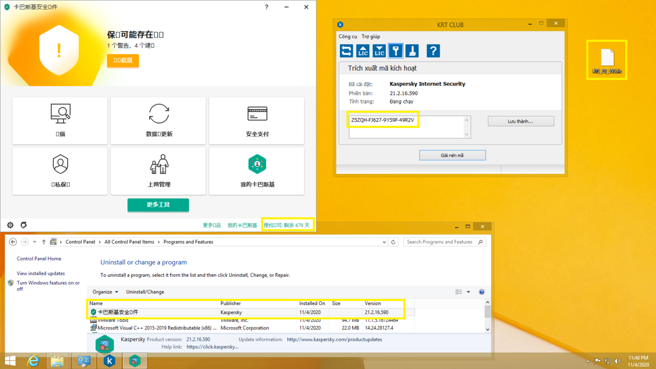Click the Installed On column header
Image resolution: width=656 pixels, height=369 pixels.
pyautogui.click(x=313, y=303)
